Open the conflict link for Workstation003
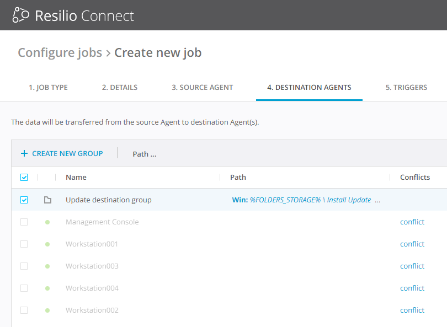Viewport: 447px width, 327px height. (x=412, y=266)
